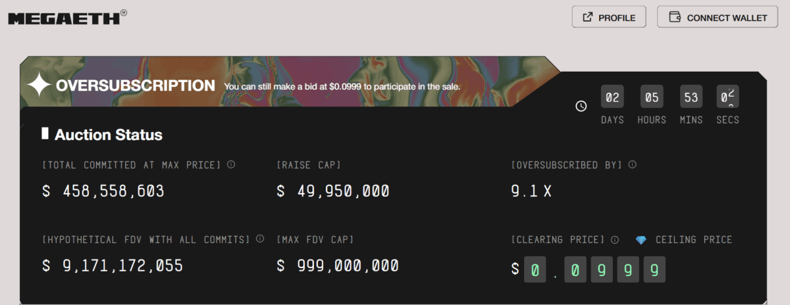Click info icon beside Clearing Price
The width and height of the screenshot is (790, 305).
point(615,240)
